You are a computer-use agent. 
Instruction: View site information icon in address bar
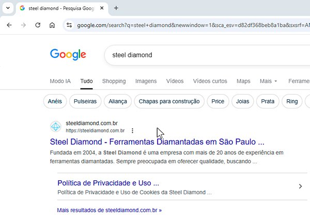(69, 25)
